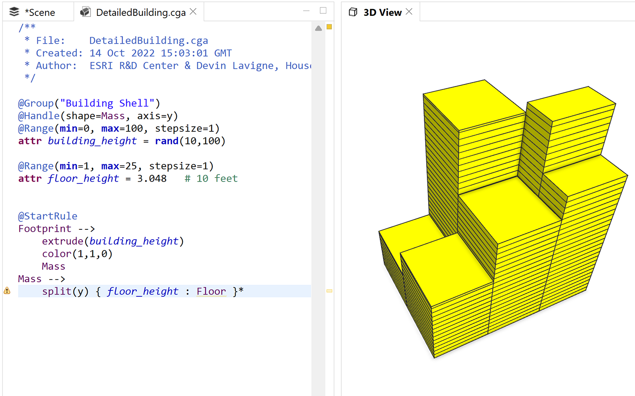Viewport: 635px width, 396px height.
Task: Click the yellow warning summary square
Action: (x=329, y=27)
